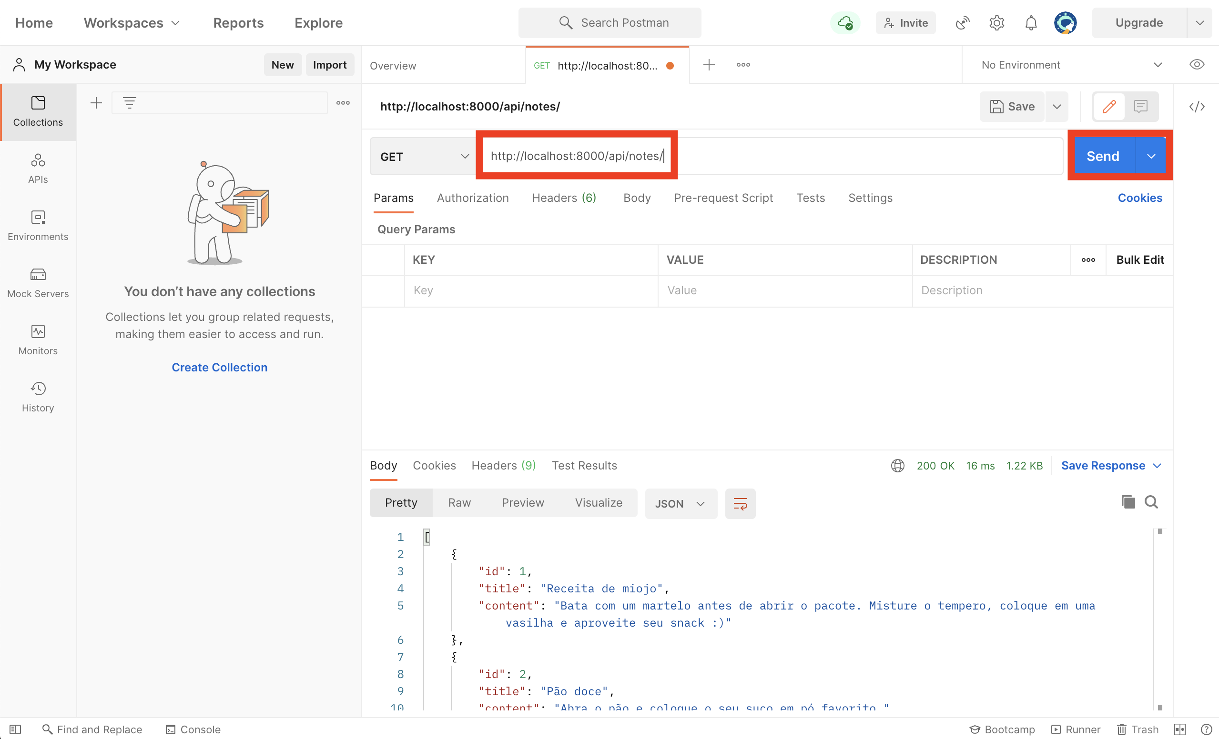Click the Bulk Edit link
1219x739 pixels.
(1139, 260)
